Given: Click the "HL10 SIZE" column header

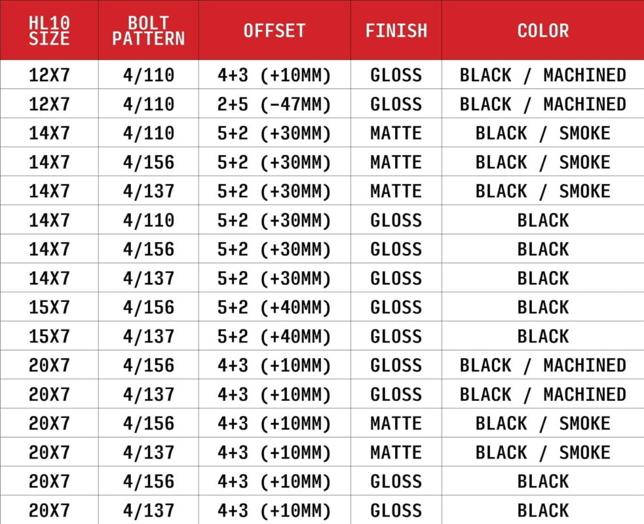Looking at the screenshot, I should coord(49,31).
